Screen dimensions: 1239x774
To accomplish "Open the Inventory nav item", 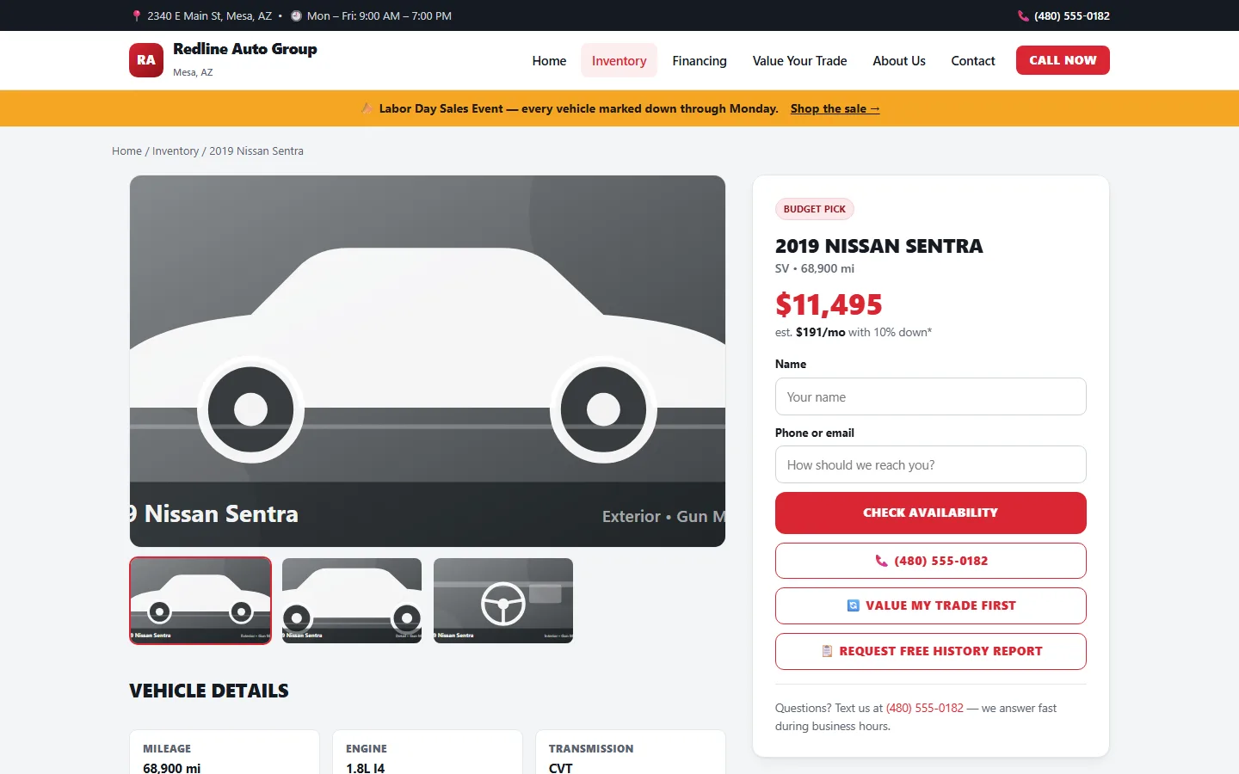I will click(619, 61).
